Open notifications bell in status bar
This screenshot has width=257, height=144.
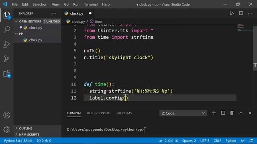pos(251,140)
